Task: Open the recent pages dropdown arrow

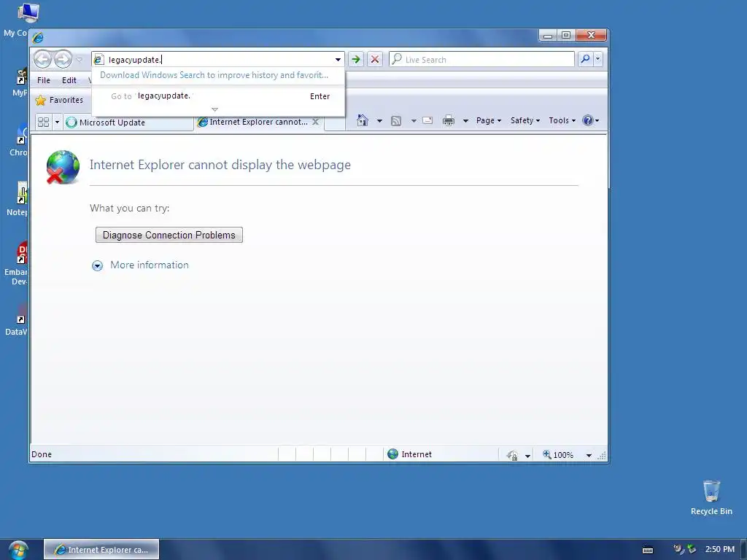Action: click(x=80, y=60)
